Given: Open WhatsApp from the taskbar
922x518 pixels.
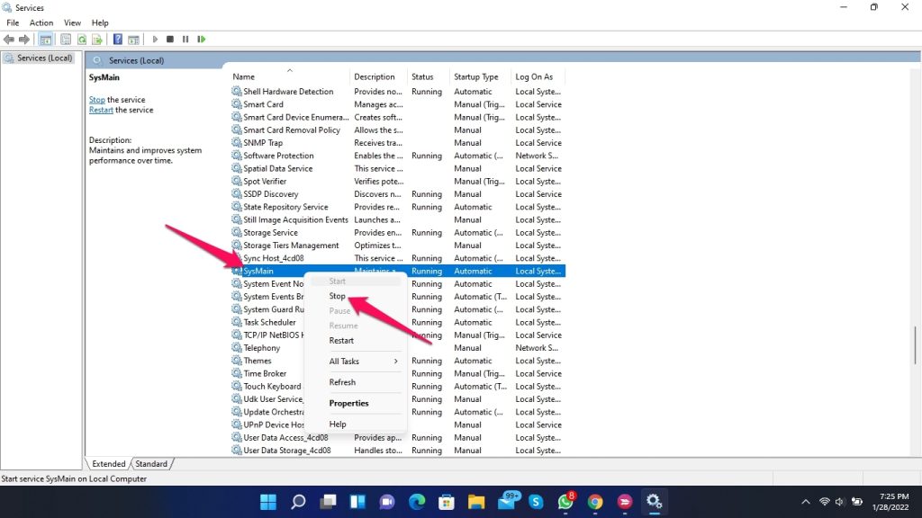Looking at the screenshot, I should point(565,501).
